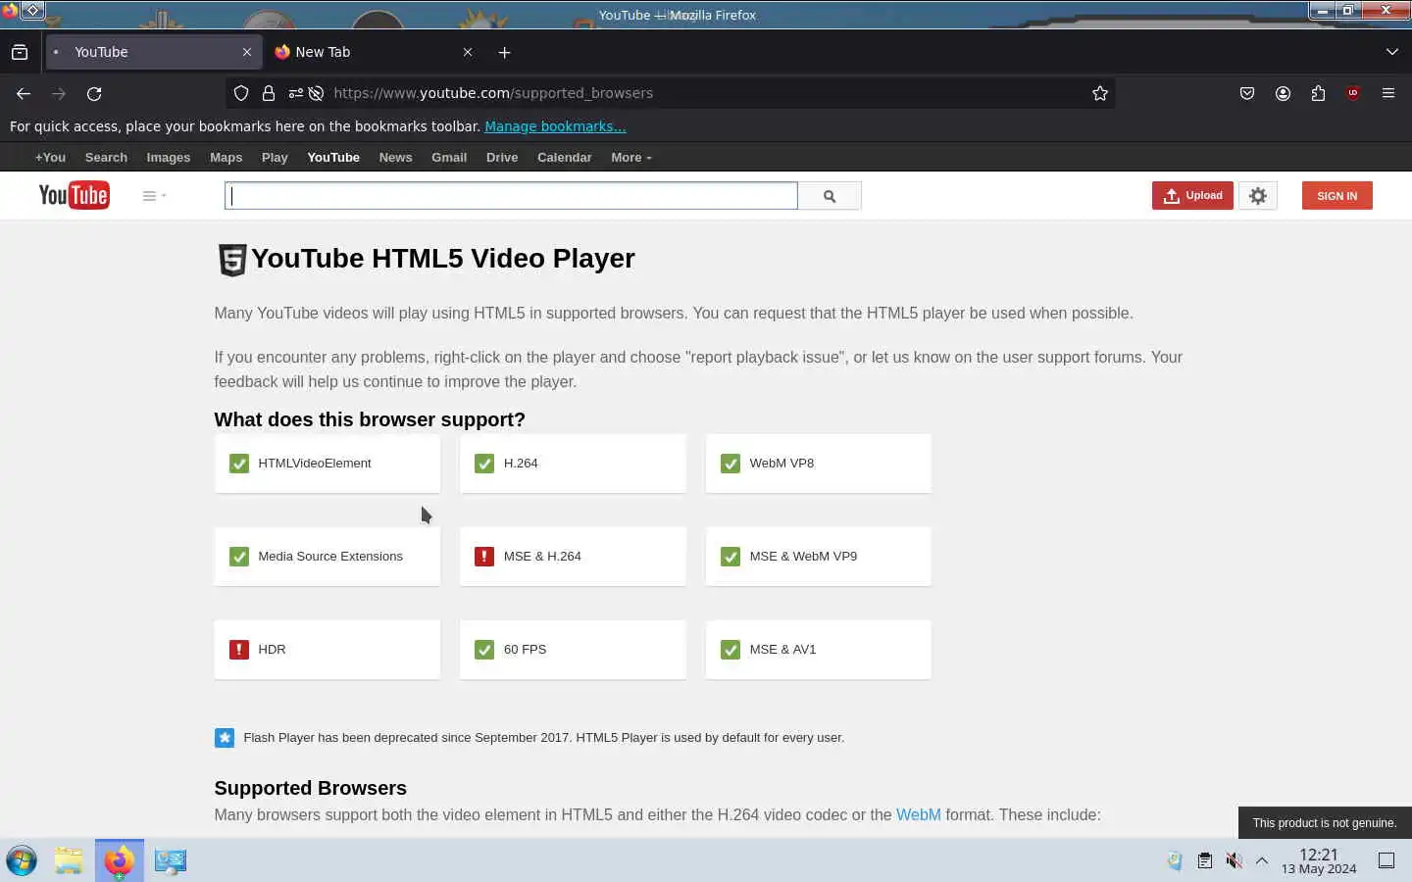Viewport: 1412px width, 882px height.
Task: Click the green check next to HTMLVideoElement
Action: click(239, 464)
